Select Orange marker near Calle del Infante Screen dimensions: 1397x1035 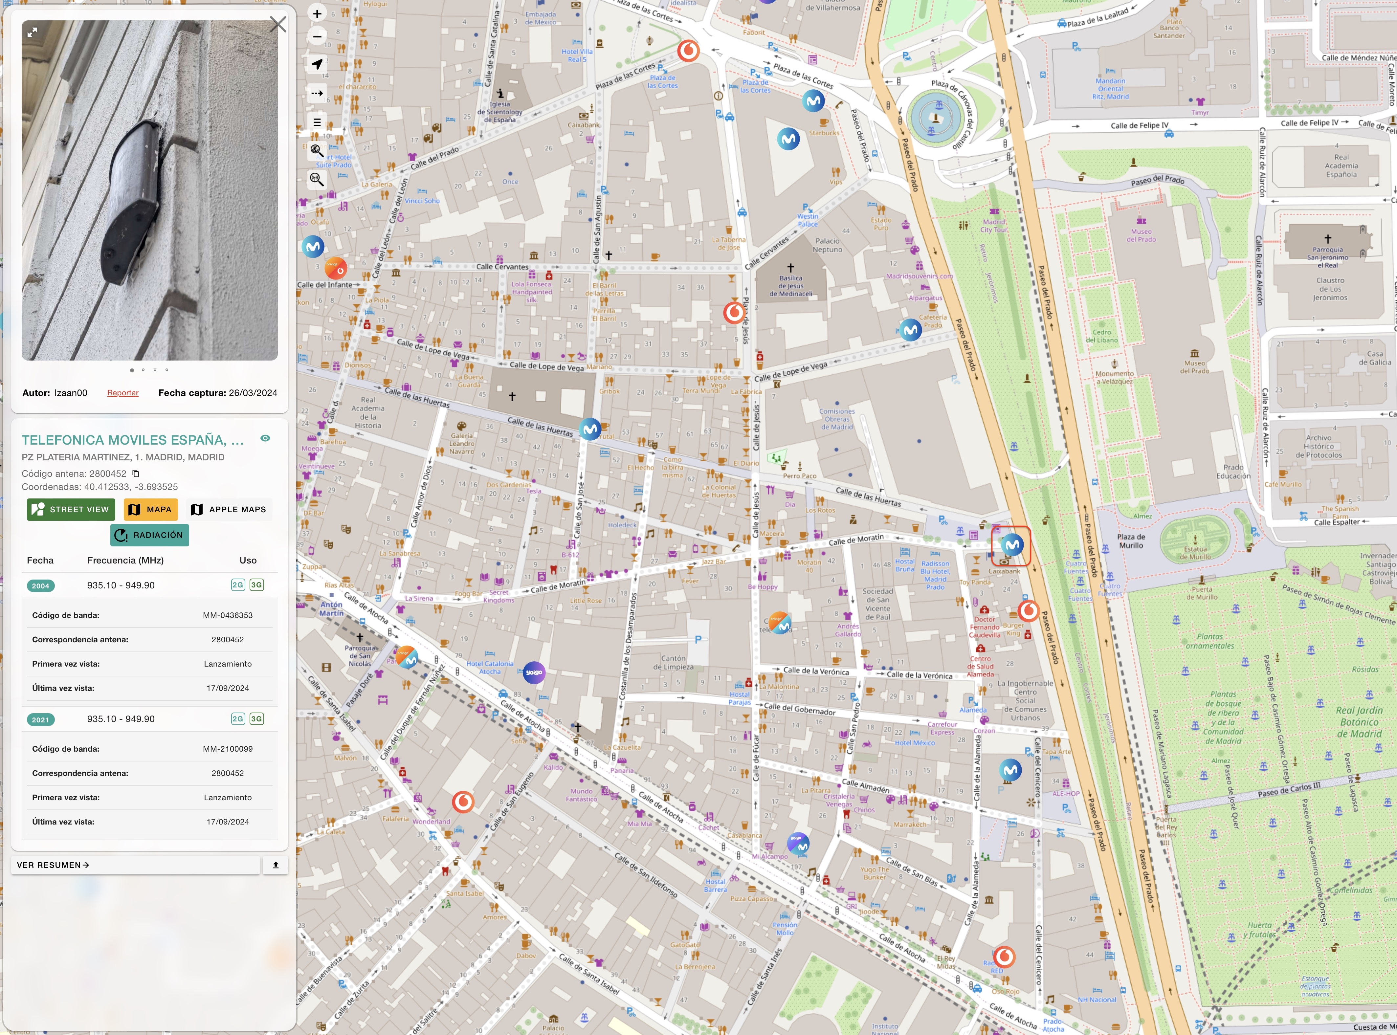tap(336, 269)
